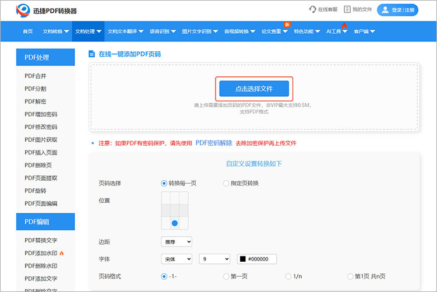This screenshot has width=437, height=292.
Task: Expand the 图片文字识别 menu
Action: (200, 31)
